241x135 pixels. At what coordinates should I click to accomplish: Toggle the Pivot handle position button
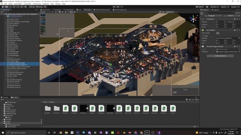click(x=32, y=7)
